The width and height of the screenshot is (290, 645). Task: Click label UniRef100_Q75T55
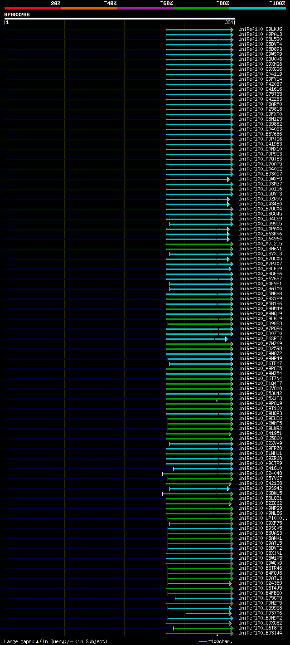point(260,94)
